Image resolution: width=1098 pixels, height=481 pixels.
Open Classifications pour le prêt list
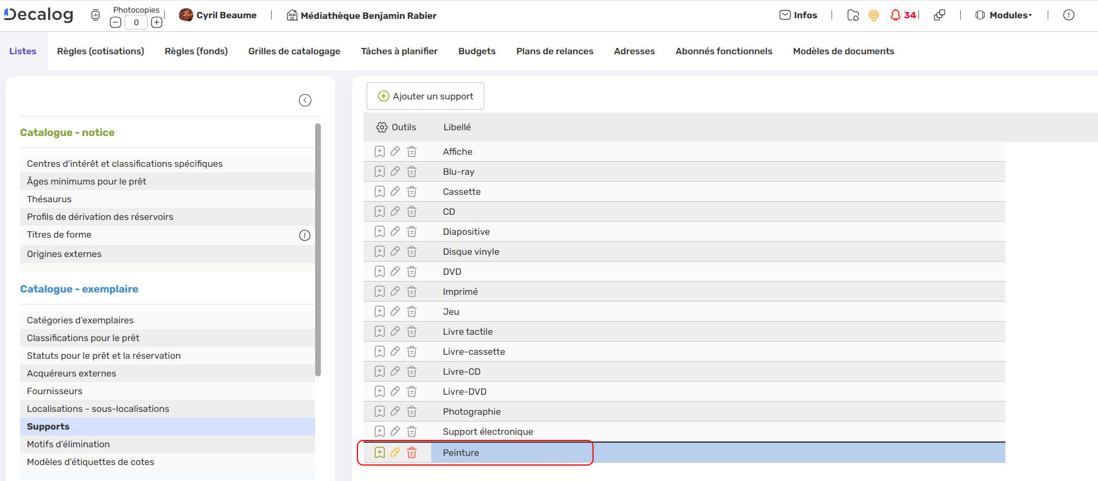[168, 338]
